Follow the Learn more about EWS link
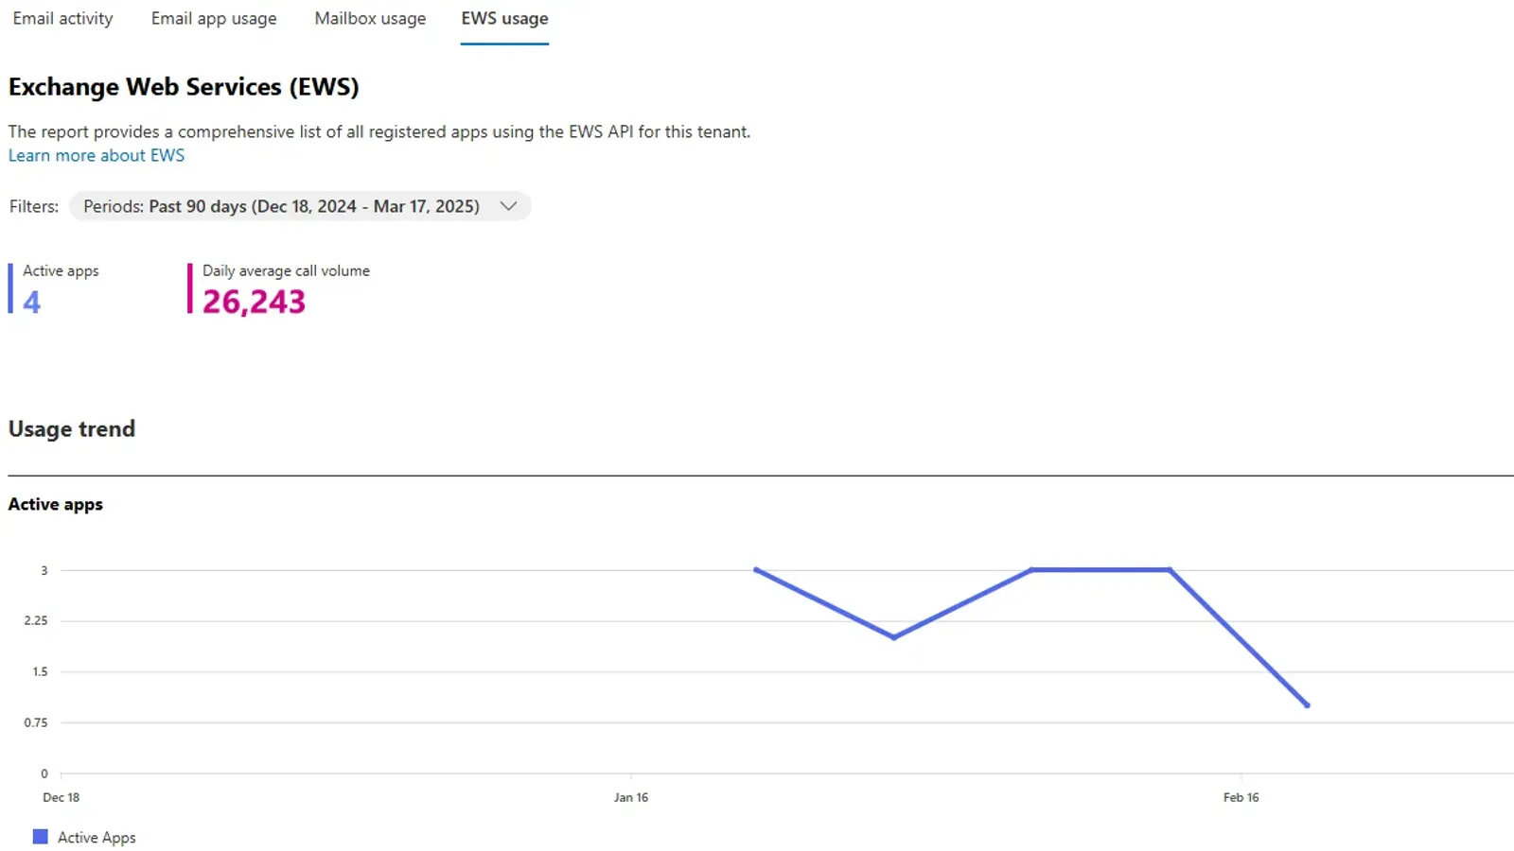This screenshot has width=1514, height=851. [97, 155]
